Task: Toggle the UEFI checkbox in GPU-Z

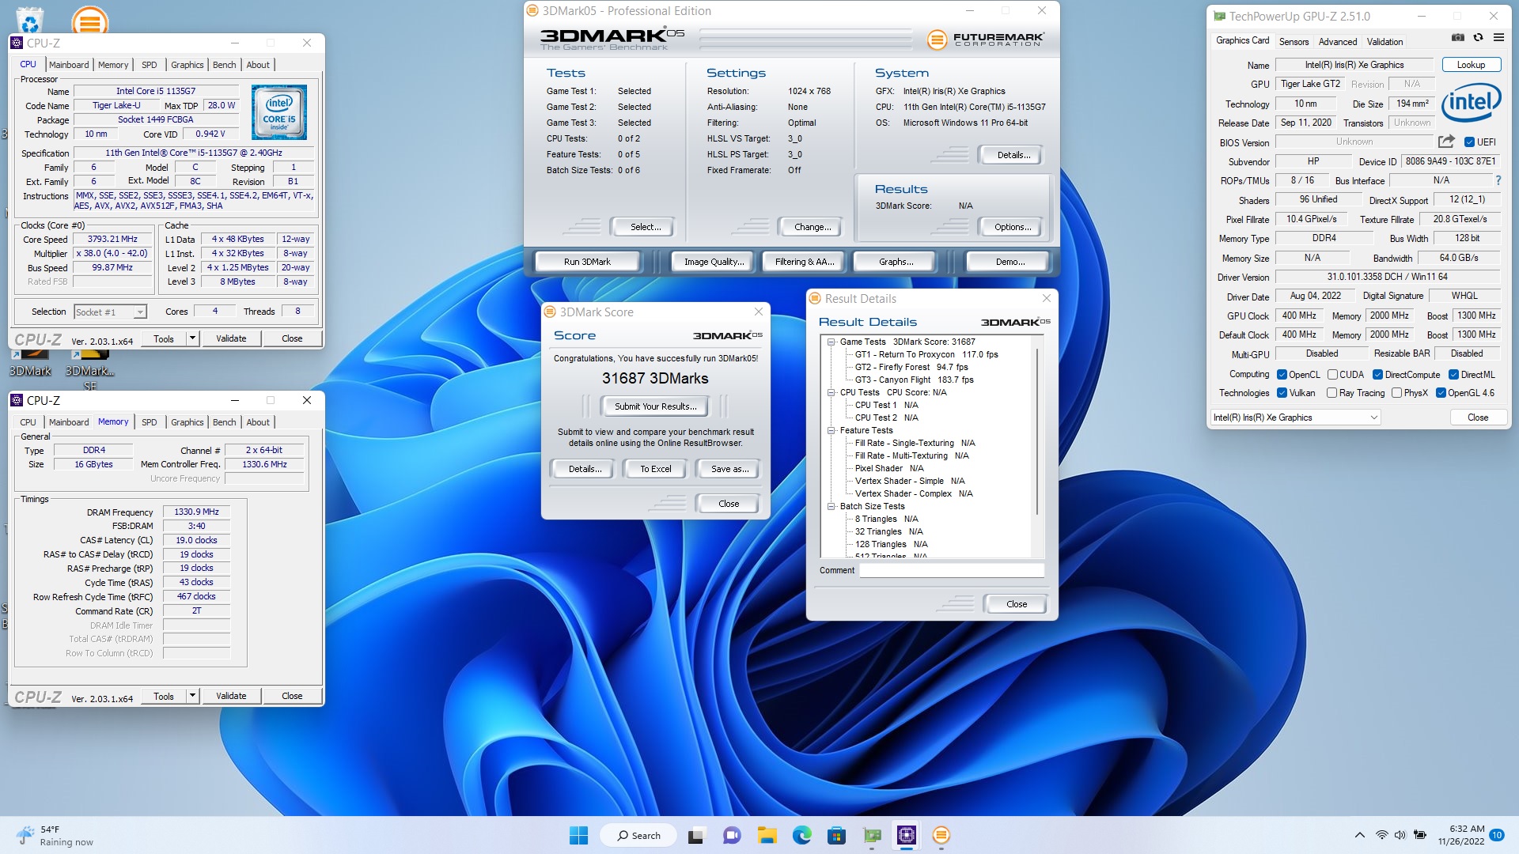Action: (1469, 142)
